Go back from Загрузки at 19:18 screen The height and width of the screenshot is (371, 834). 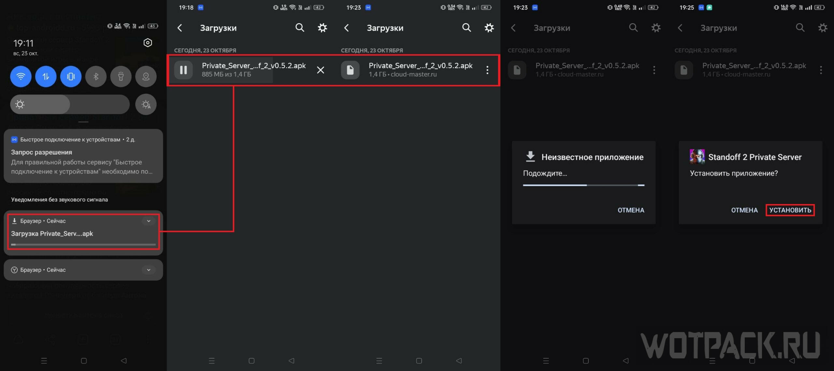(180, 28)
